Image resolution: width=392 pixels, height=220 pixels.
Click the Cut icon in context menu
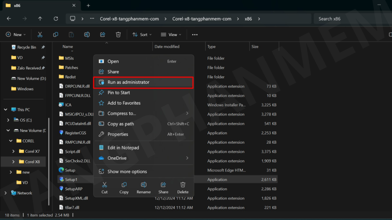(105, 185)
